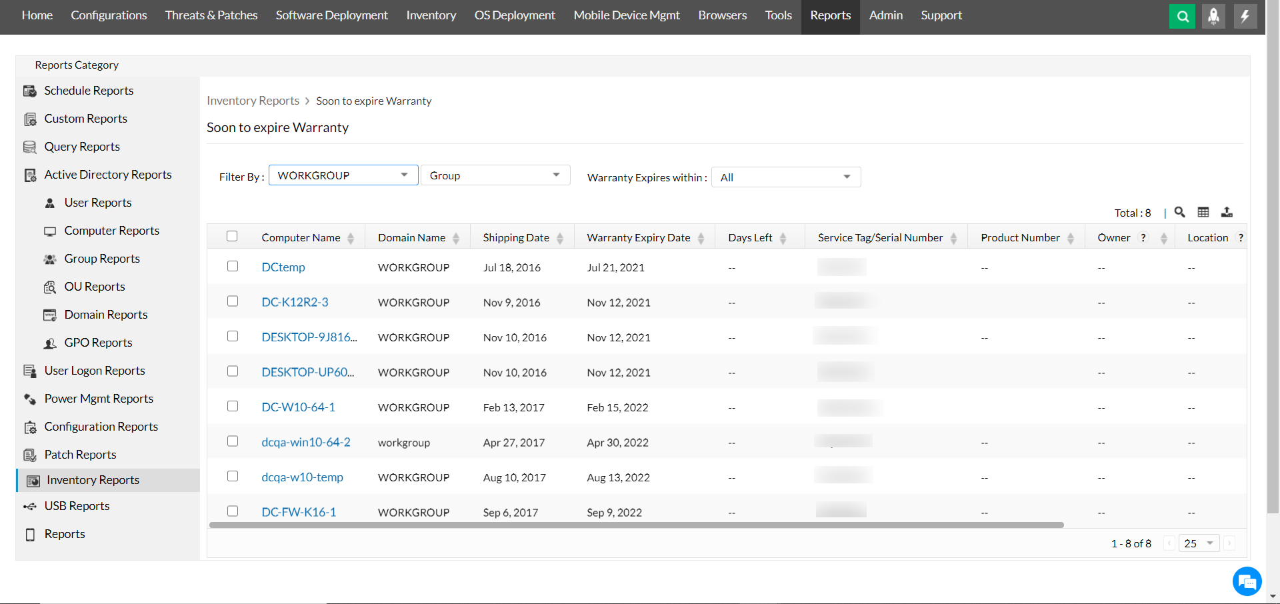
Task: Check the checkbox for DC-FW-K16-1
Action: pos(233,511)
